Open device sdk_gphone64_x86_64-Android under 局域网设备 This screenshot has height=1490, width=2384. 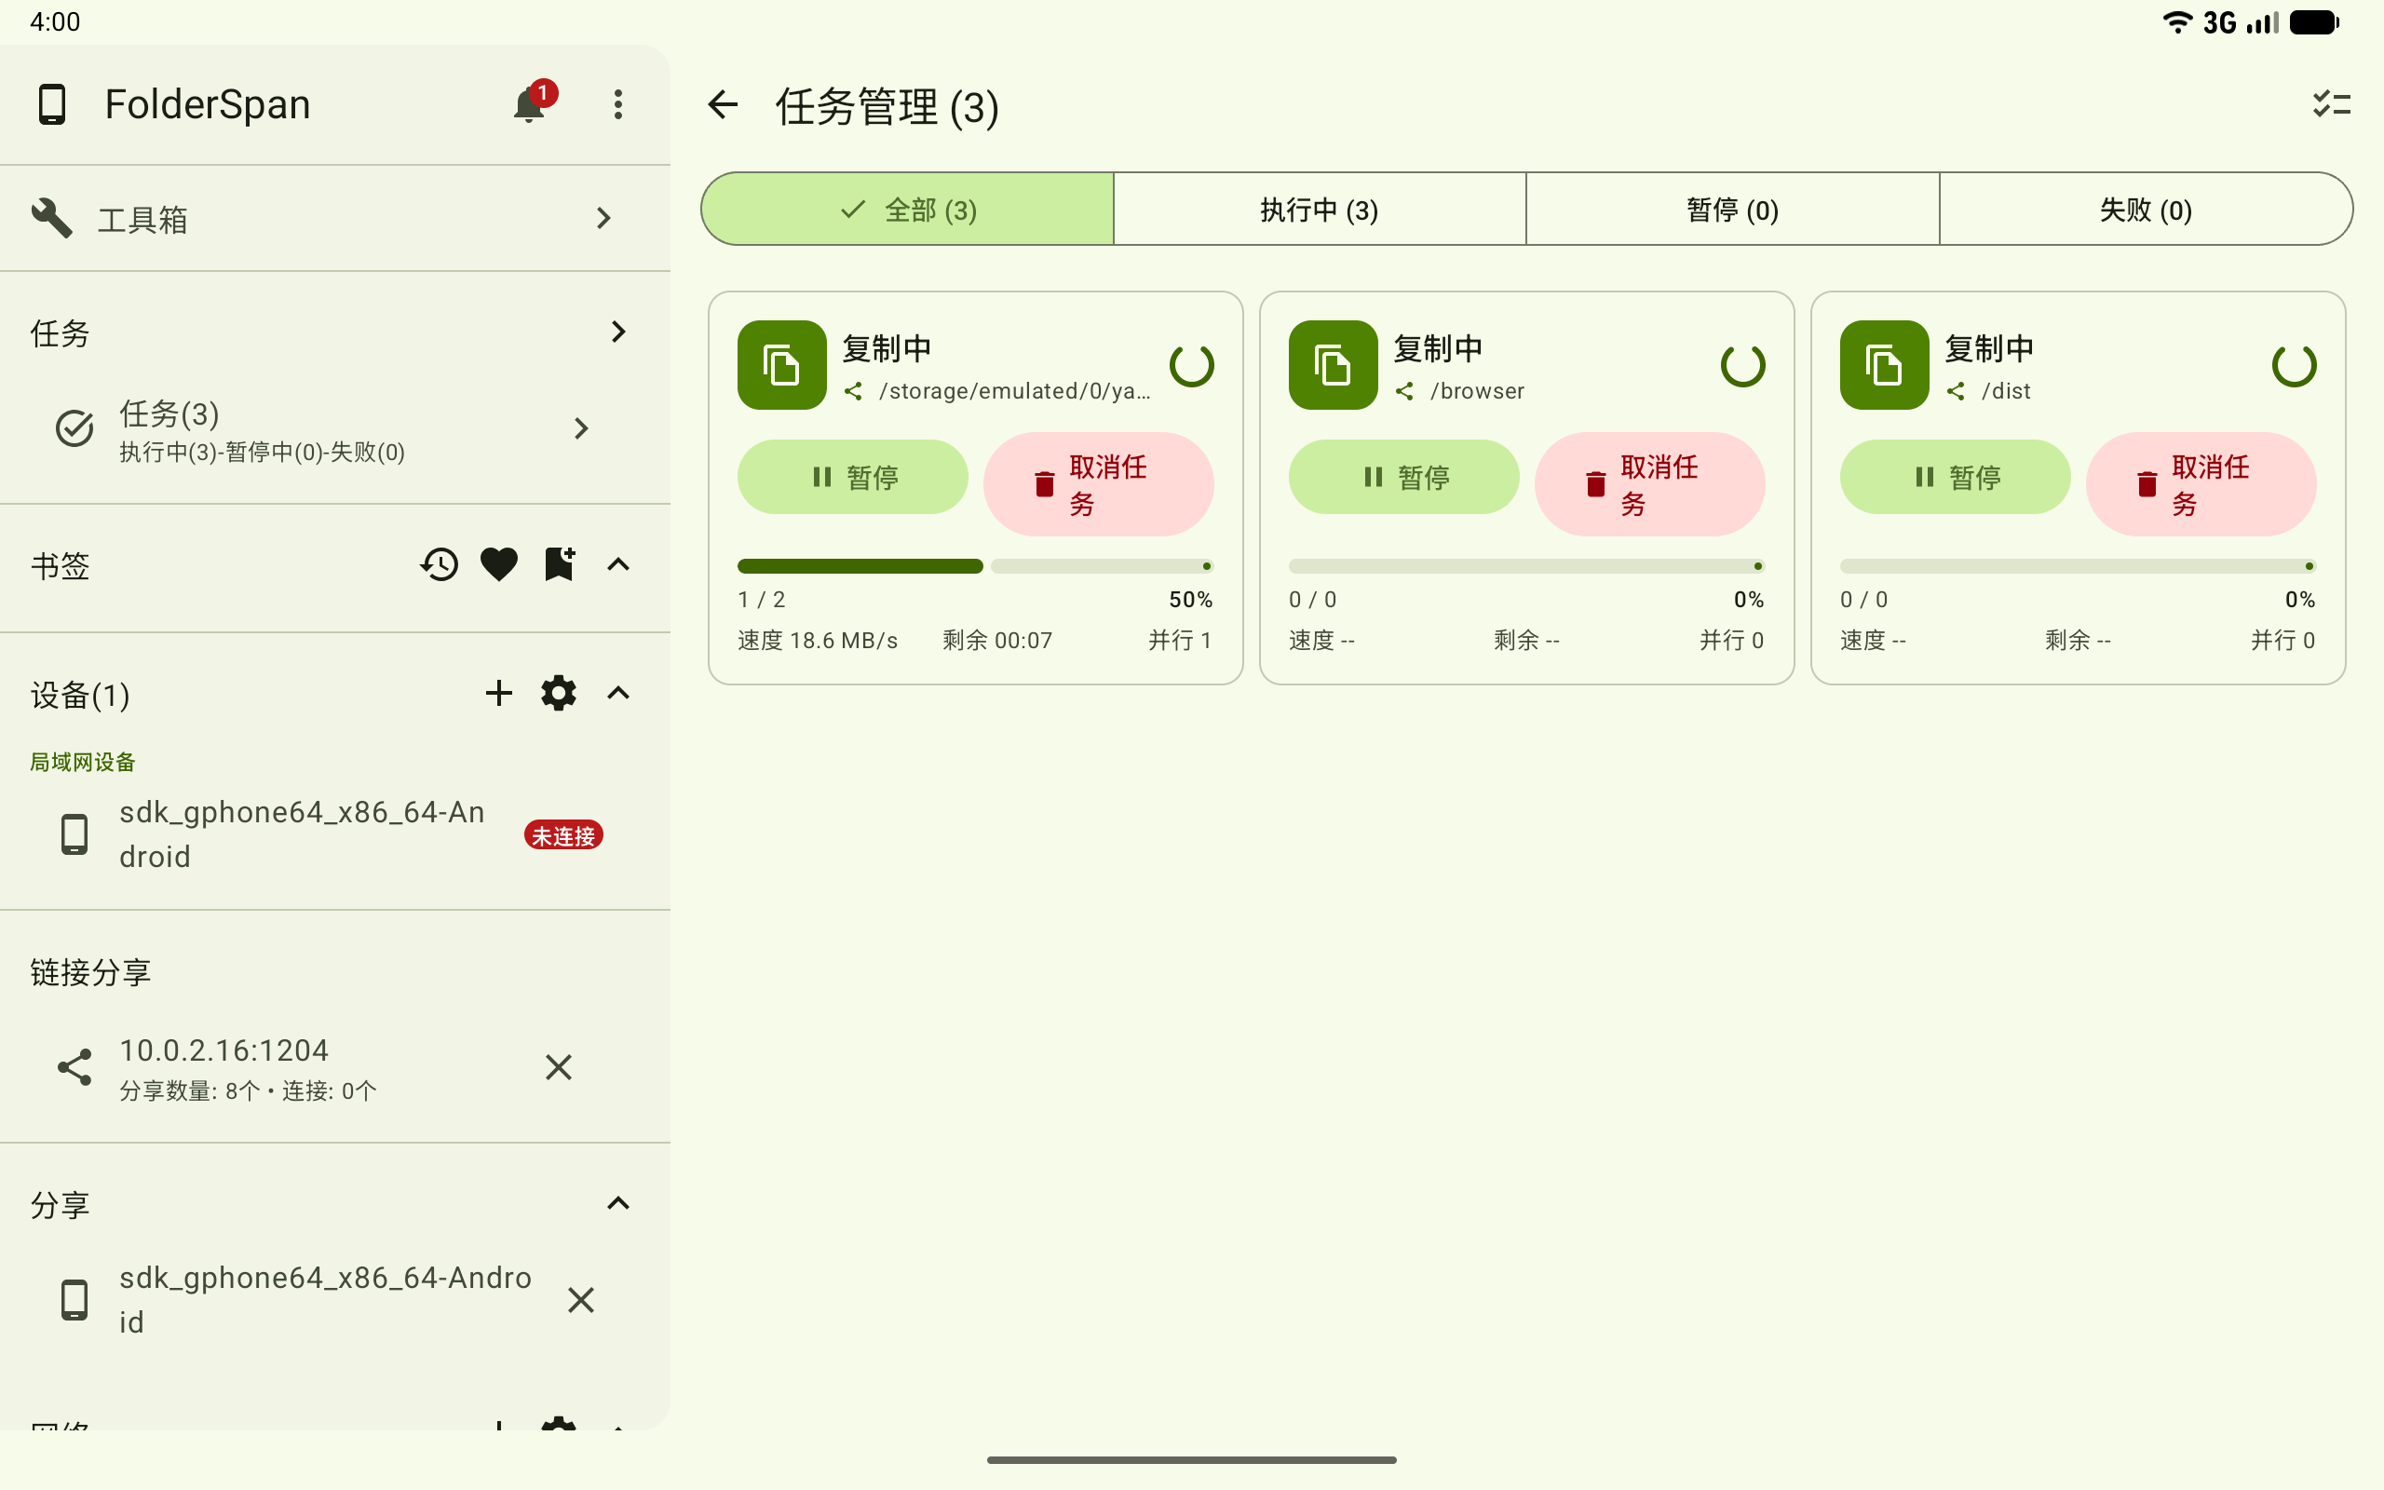pos(335,834)
